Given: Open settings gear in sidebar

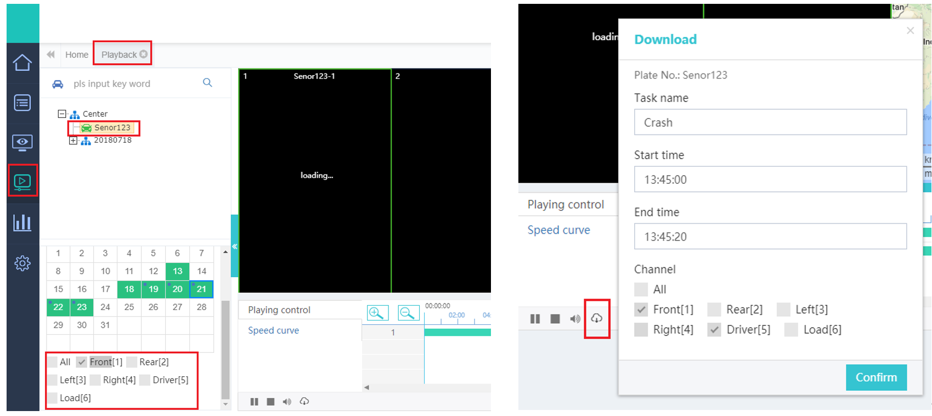Looking at the screenshot, I should [x=22, y=263].
